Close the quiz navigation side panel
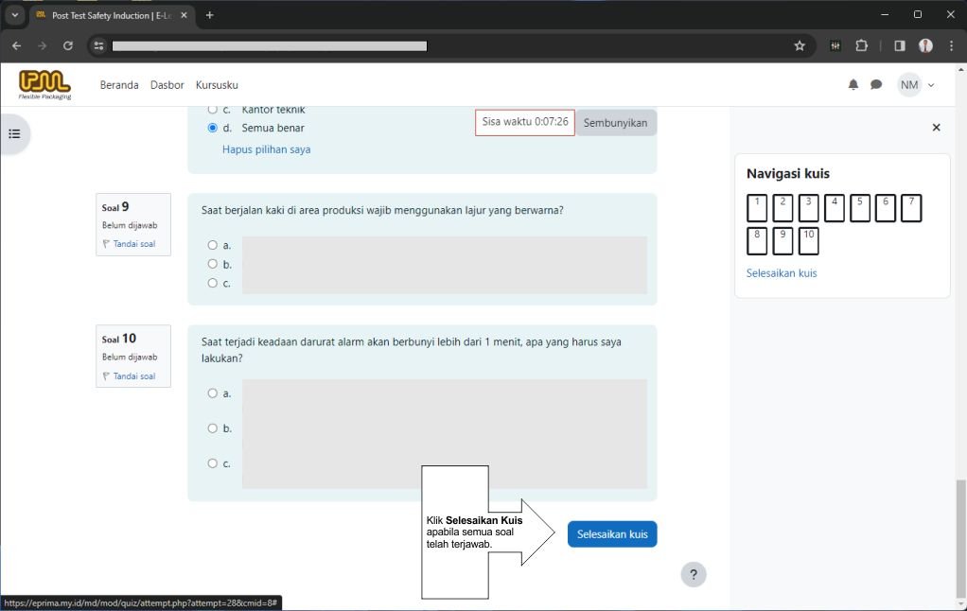Screen dimensions: 967x611 936,128
